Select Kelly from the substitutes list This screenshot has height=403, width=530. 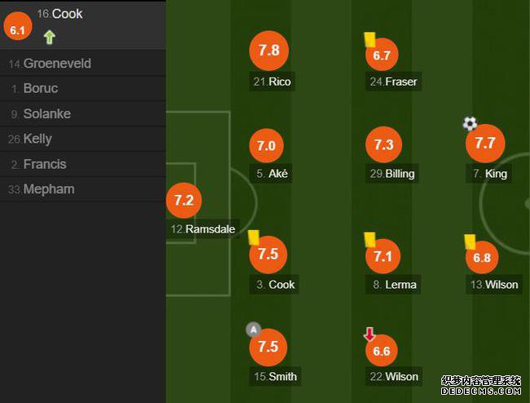click(83, 139)
